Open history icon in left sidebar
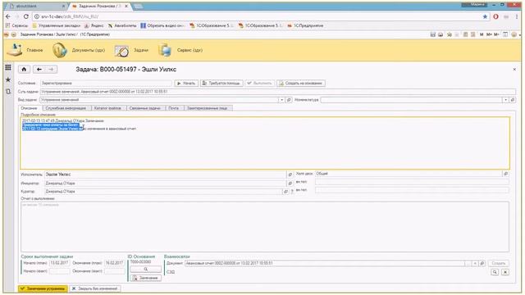Image resolution: width=525 pixels, height=295 pixels. point(8,91)
